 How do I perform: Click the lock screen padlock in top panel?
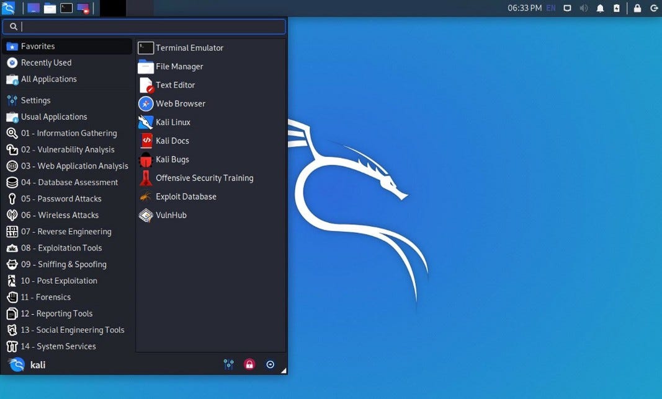(x=638, y=8)
